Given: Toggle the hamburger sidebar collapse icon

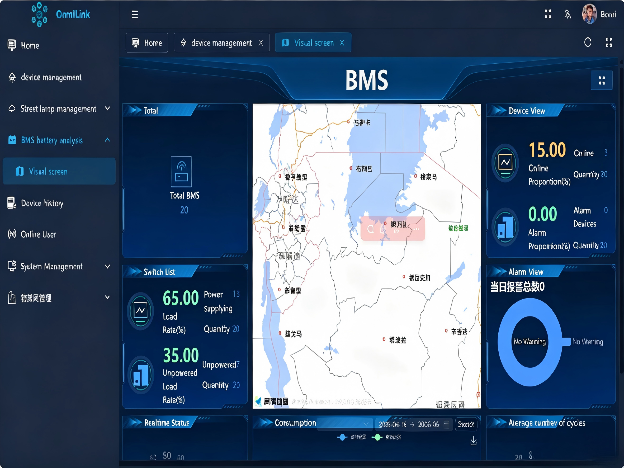Looking at the screenshot, I should [135, 15].
